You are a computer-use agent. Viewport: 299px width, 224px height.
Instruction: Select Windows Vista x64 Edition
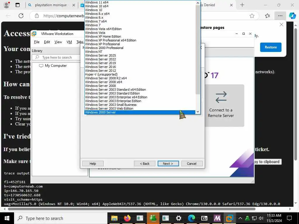tap(140, 29)
